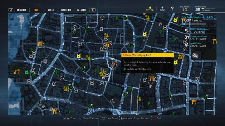
Task: Click the 'Total Spirits Transferred: 14.35%' label
Action: [197, 17]
